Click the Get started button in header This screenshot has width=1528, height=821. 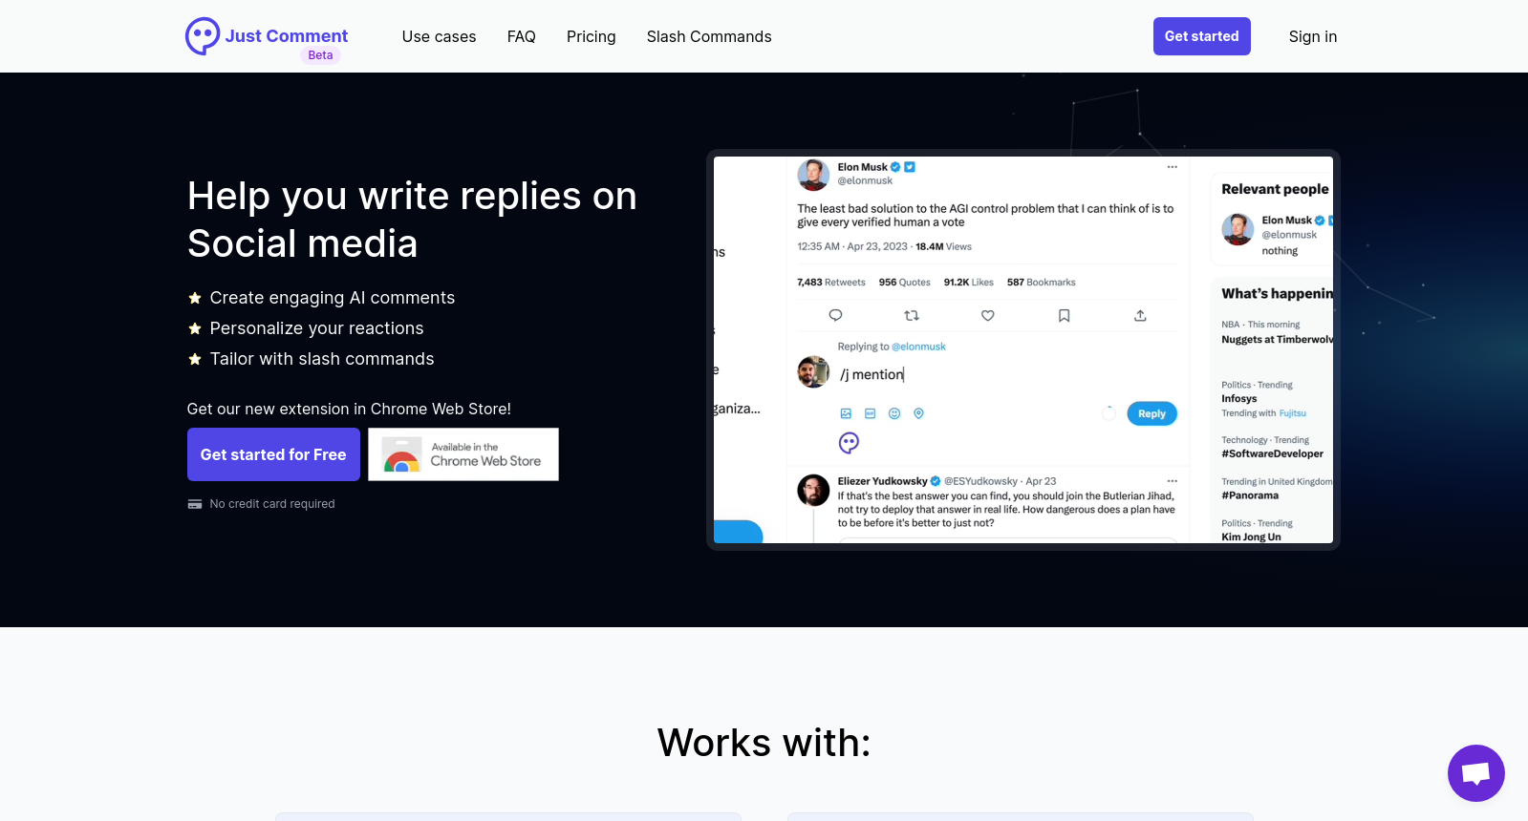point(1202,36)
